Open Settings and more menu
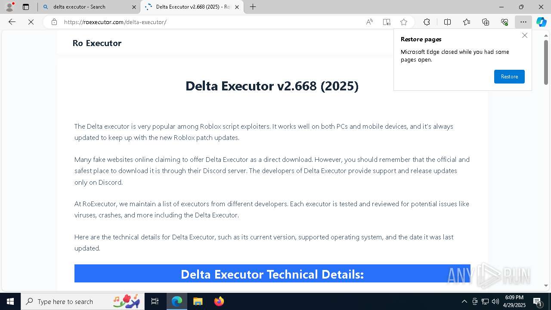The image size is (551, 310). 523,22
